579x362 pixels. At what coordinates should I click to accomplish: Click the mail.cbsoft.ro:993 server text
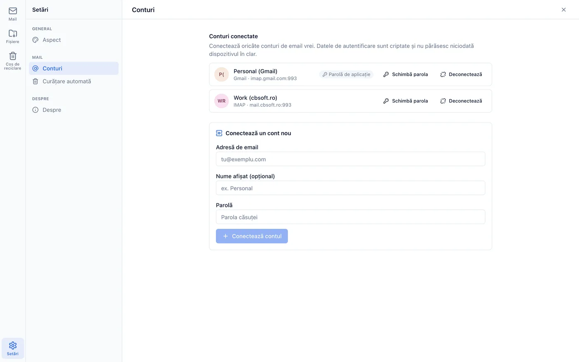click(x=270, y=105)
